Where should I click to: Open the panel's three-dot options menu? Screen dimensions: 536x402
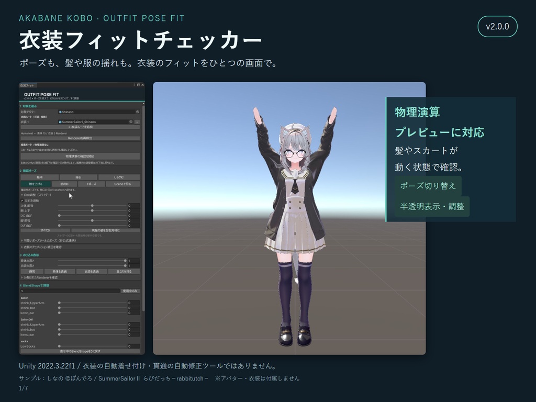click(x=134, y=85)
